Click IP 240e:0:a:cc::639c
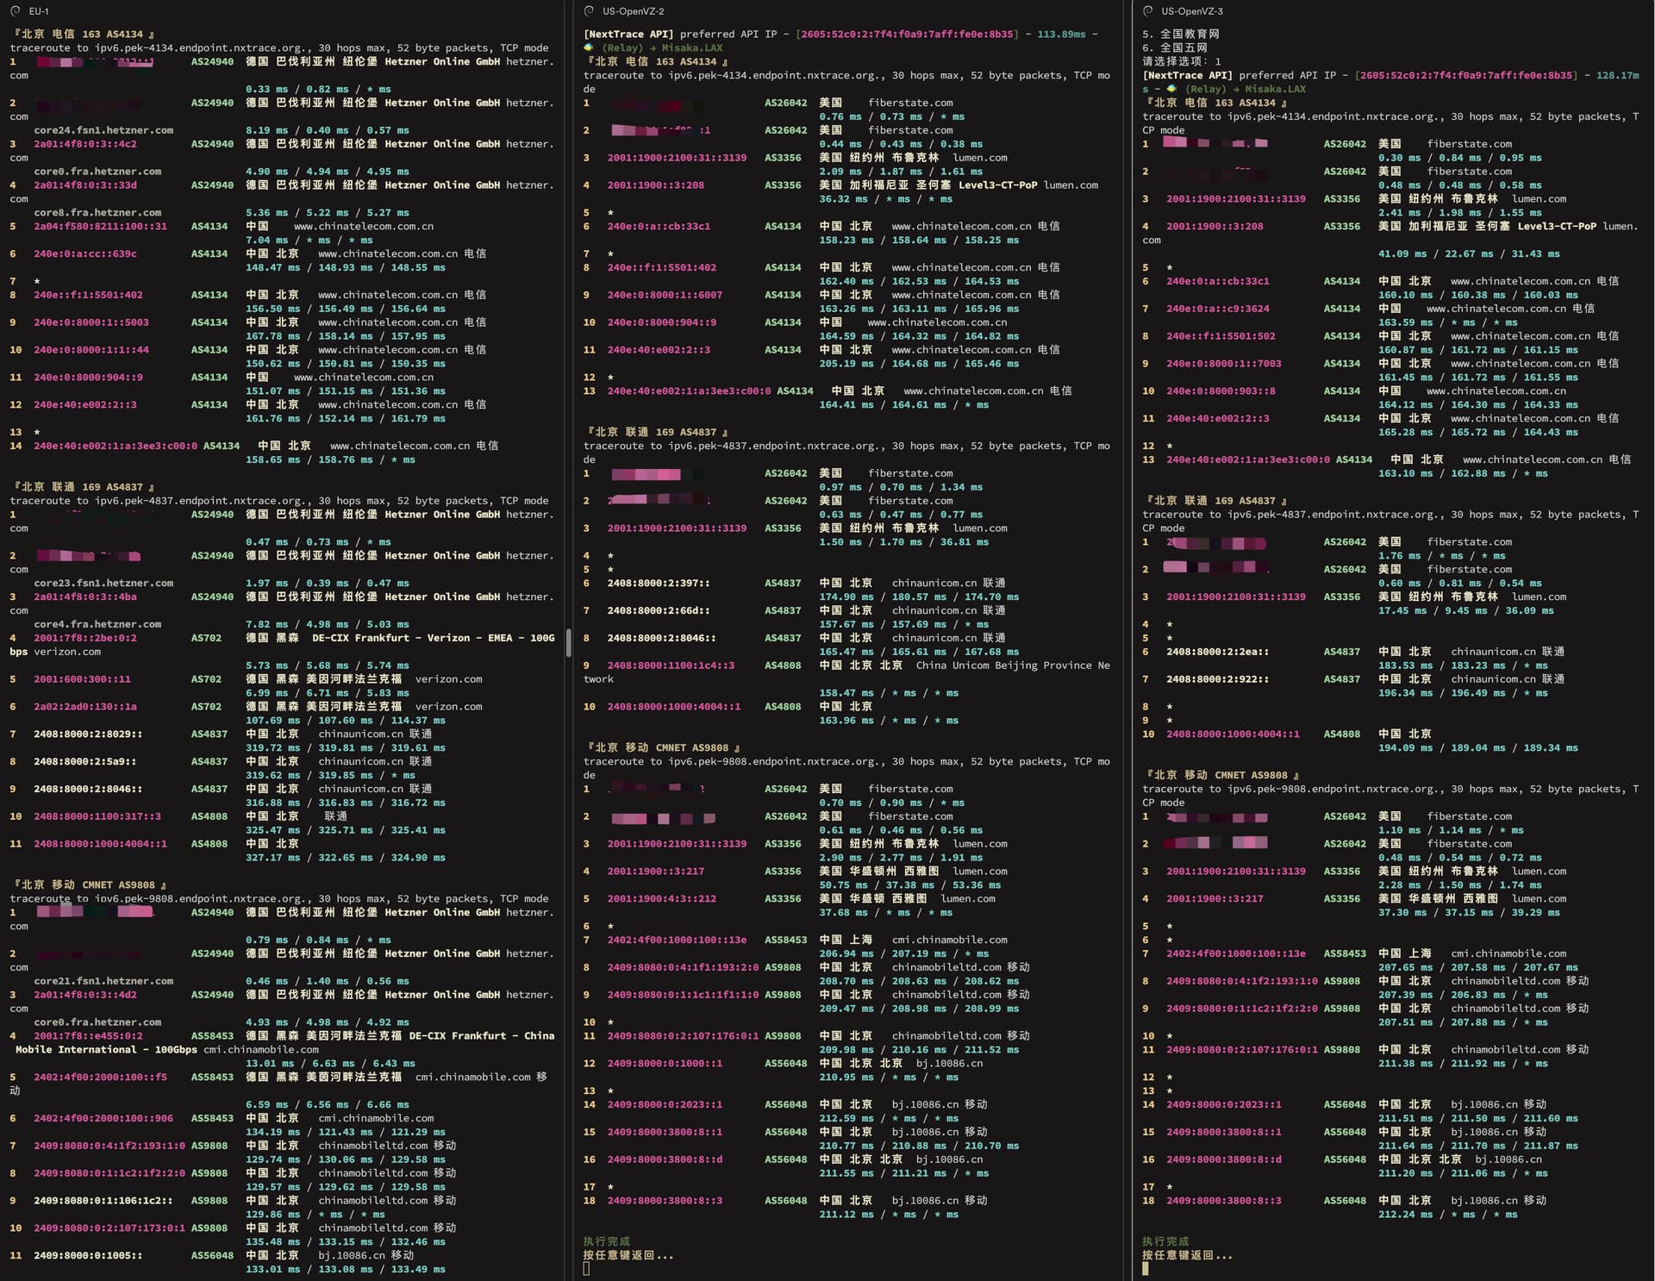1655x1281 pixels. pyautogui.click(x=85, y=253)
